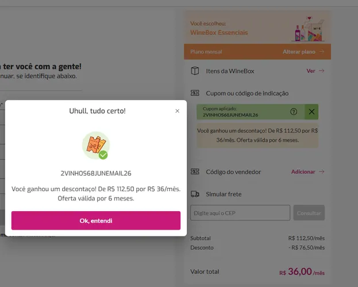
Task: Select coupon code text 2VINHOS68JUNEMAIL26 in dialog
Action: tap(96, 173)
